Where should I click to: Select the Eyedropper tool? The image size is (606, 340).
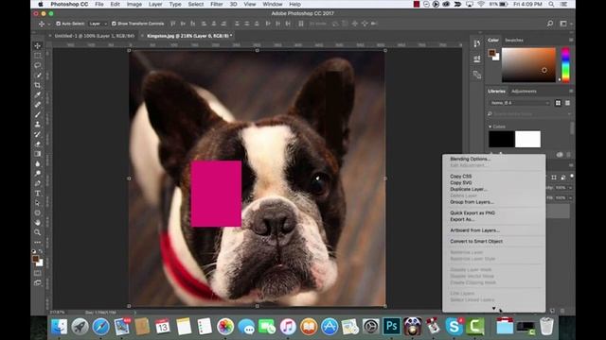38,94
